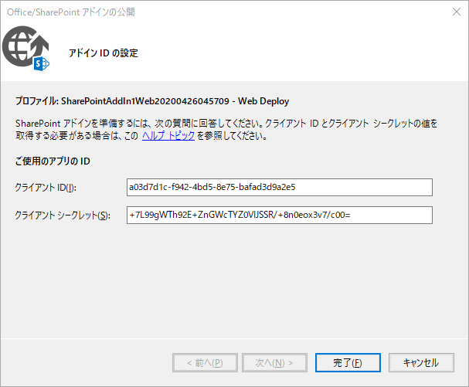
Task: Click the white header banner's empty area
Action: [x=309, y=53]
